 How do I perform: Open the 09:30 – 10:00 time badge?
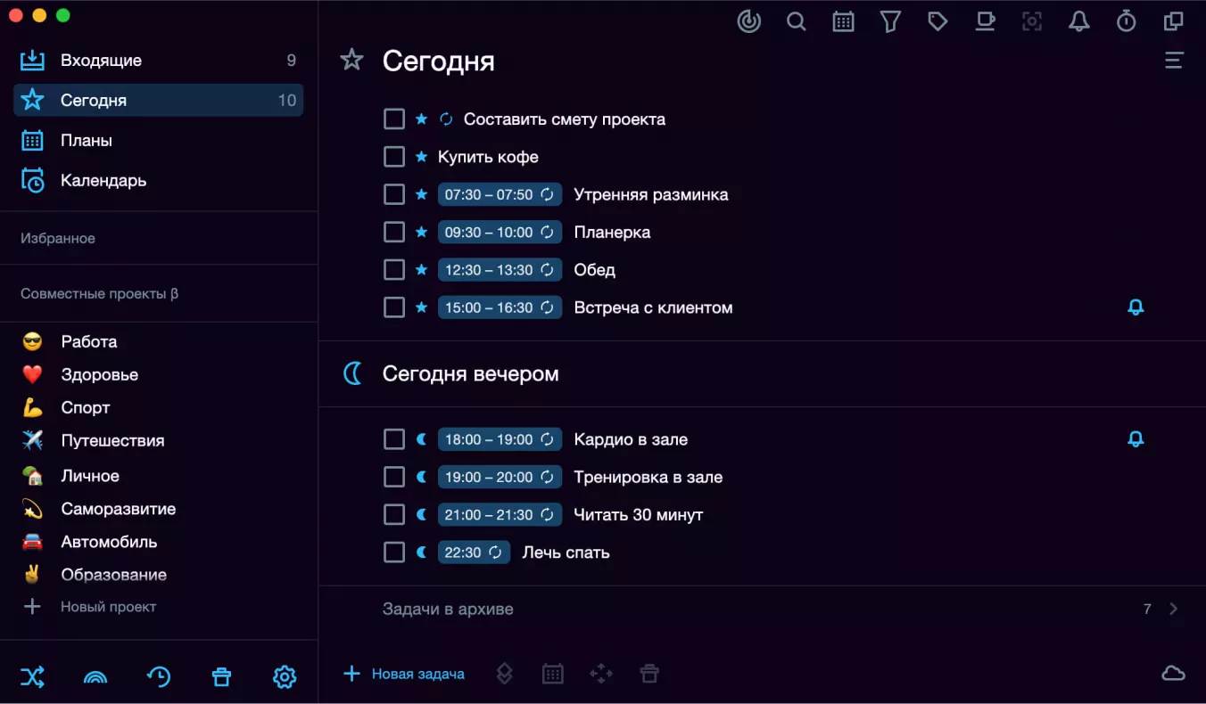pyautogui.click(x=500, y=232)
